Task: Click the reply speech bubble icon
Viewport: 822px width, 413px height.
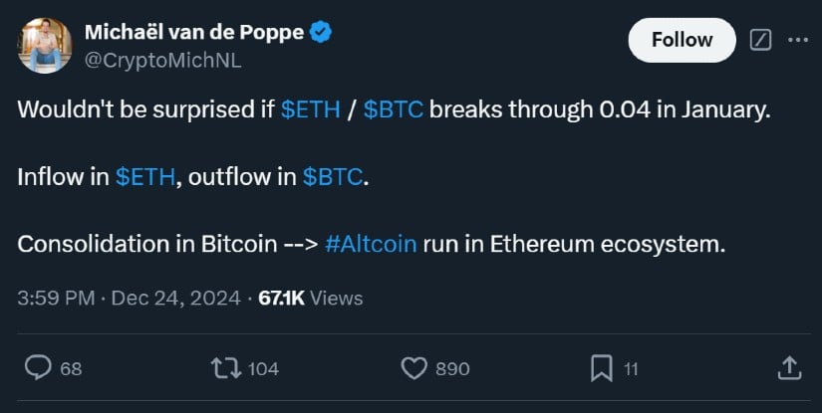Action: tap(38, 368)
